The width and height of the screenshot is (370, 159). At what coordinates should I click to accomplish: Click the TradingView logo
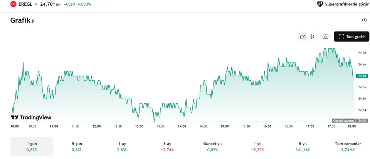pos(31,118)
